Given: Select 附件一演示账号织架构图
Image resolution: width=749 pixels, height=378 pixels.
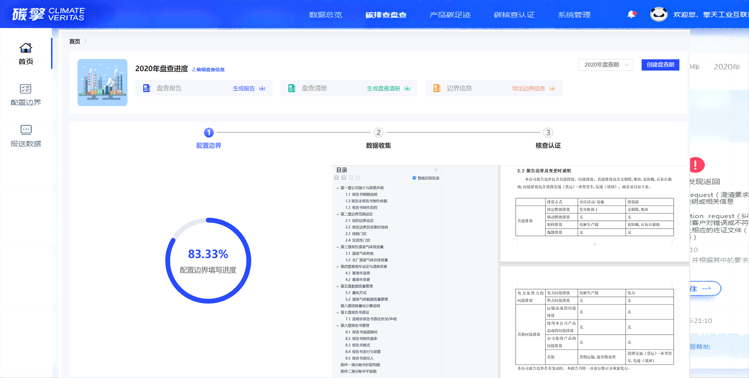Looking at the screenshot, I should click(x=360, y=365).
